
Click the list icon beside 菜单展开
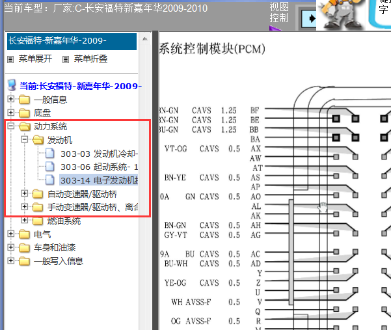coord(10,60)
